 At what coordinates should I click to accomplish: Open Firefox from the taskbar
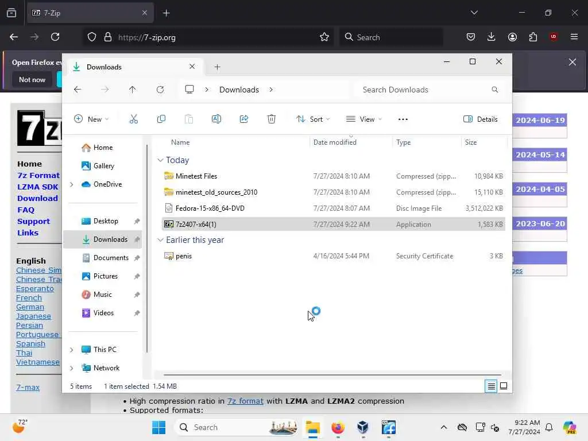[x=338, y=427]
